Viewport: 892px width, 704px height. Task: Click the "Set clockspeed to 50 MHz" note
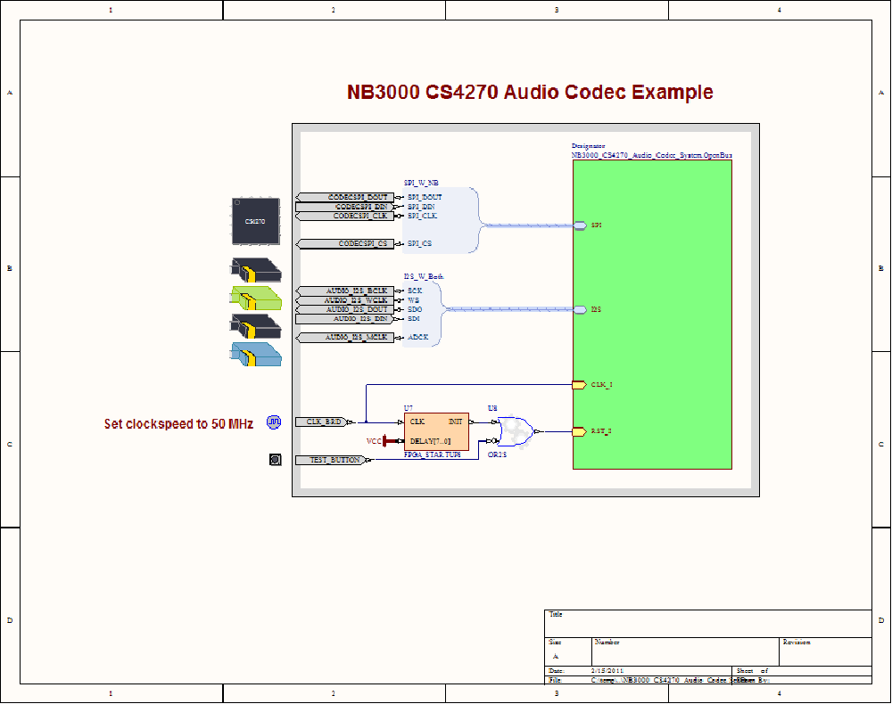178,424
